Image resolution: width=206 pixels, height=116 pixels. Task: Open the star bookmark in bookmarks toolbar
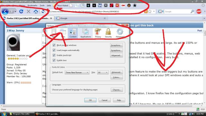135,5
